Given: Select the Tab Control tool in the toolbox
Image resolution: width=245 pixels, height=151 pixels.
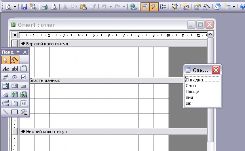Looking at the screenshot, I should pos(15,103).
